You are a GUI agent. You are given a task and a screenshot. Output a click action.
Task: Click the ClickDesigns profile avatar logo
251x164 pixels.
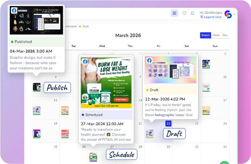228,14
